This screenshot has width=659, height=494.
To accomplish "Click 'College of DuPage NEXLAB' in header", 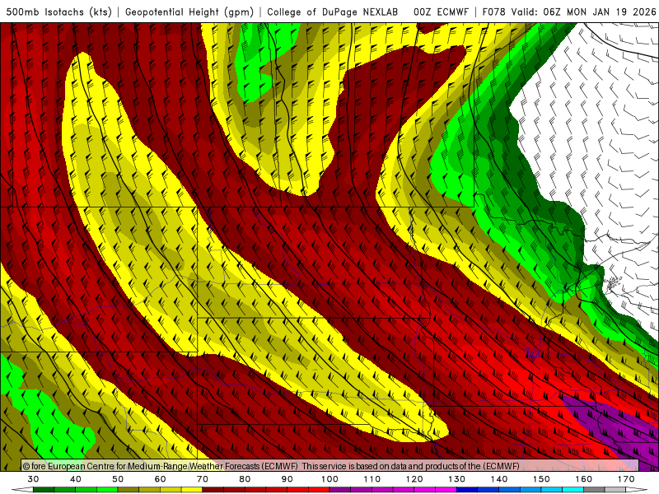I will click(x=332, y=12).
